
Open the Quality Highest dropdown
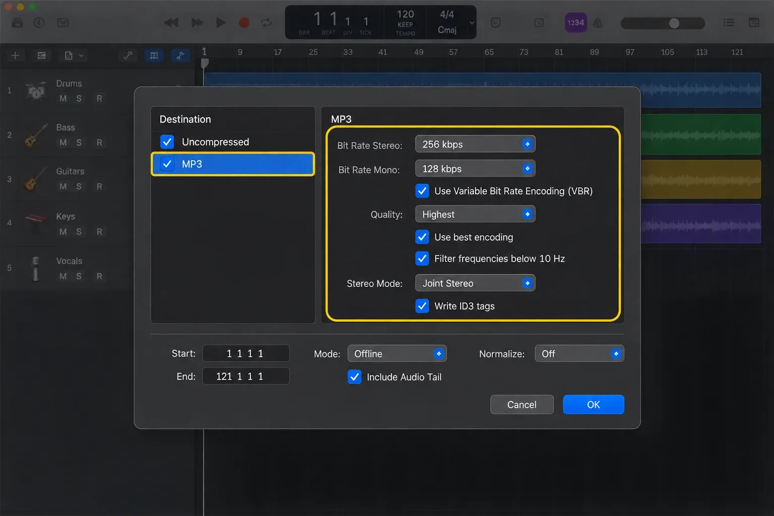pyautogui.click(x=475, y=214)
